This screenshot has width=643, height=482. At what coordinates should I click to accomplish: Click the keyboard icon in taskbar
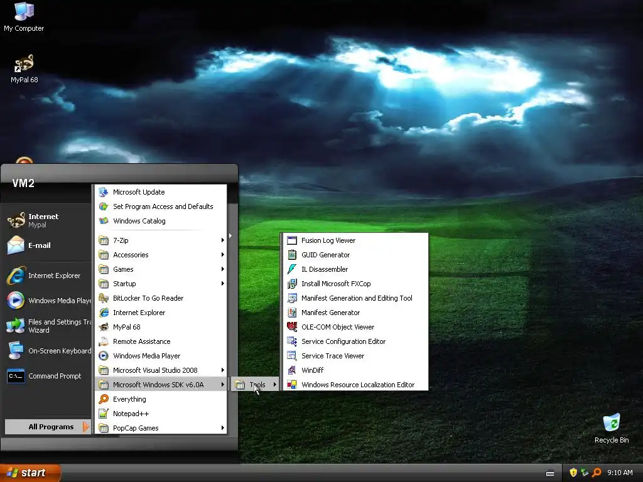(x=550, y=473)
